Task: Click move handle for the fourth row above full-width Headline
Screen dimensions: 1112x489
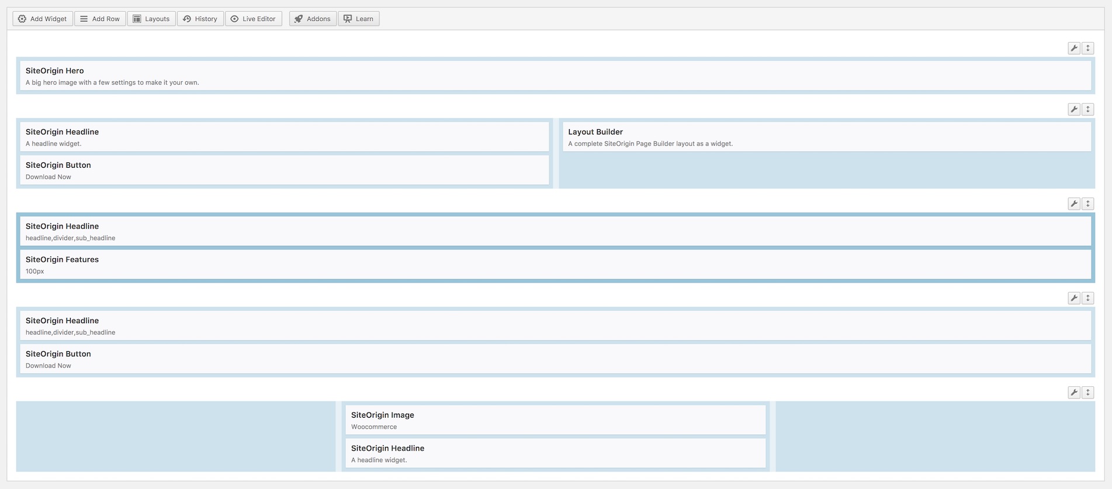Action: pyautogui.click(x=1088, y=298)
